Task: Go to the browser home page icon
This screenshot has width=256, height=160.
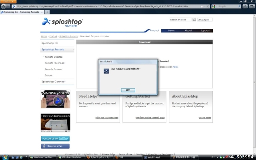Action: (245, 6)
